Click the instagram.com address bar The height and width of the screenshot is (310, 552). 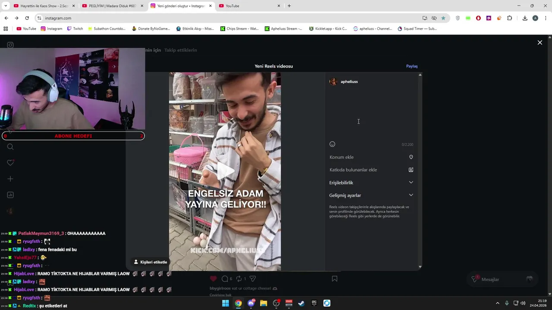tap(229, 18)
